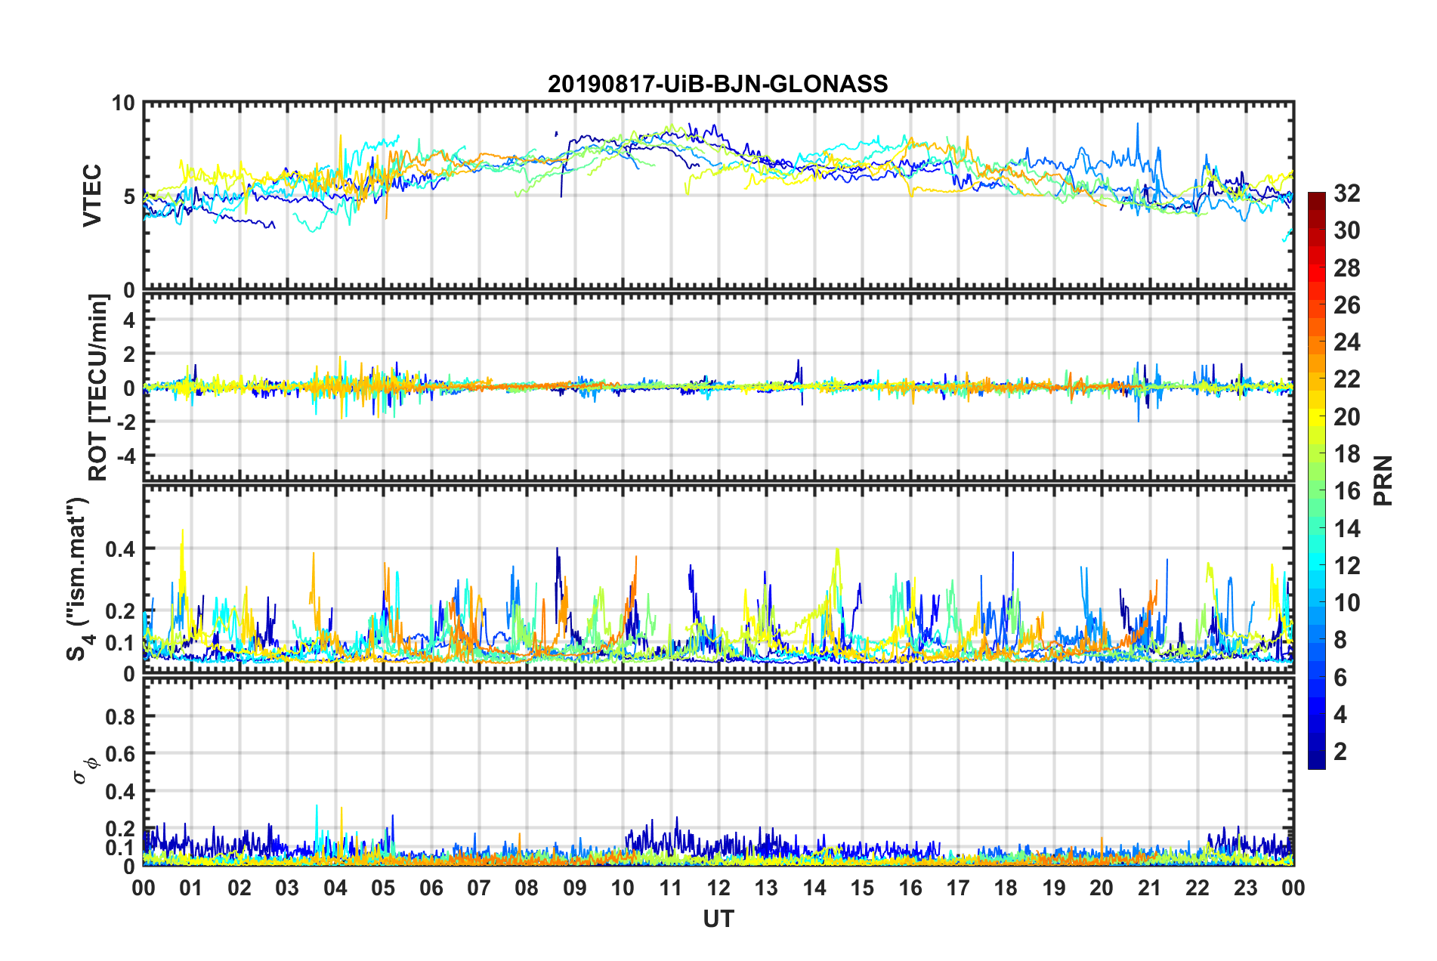Click the 01 hour tick label

click(191, 888)
